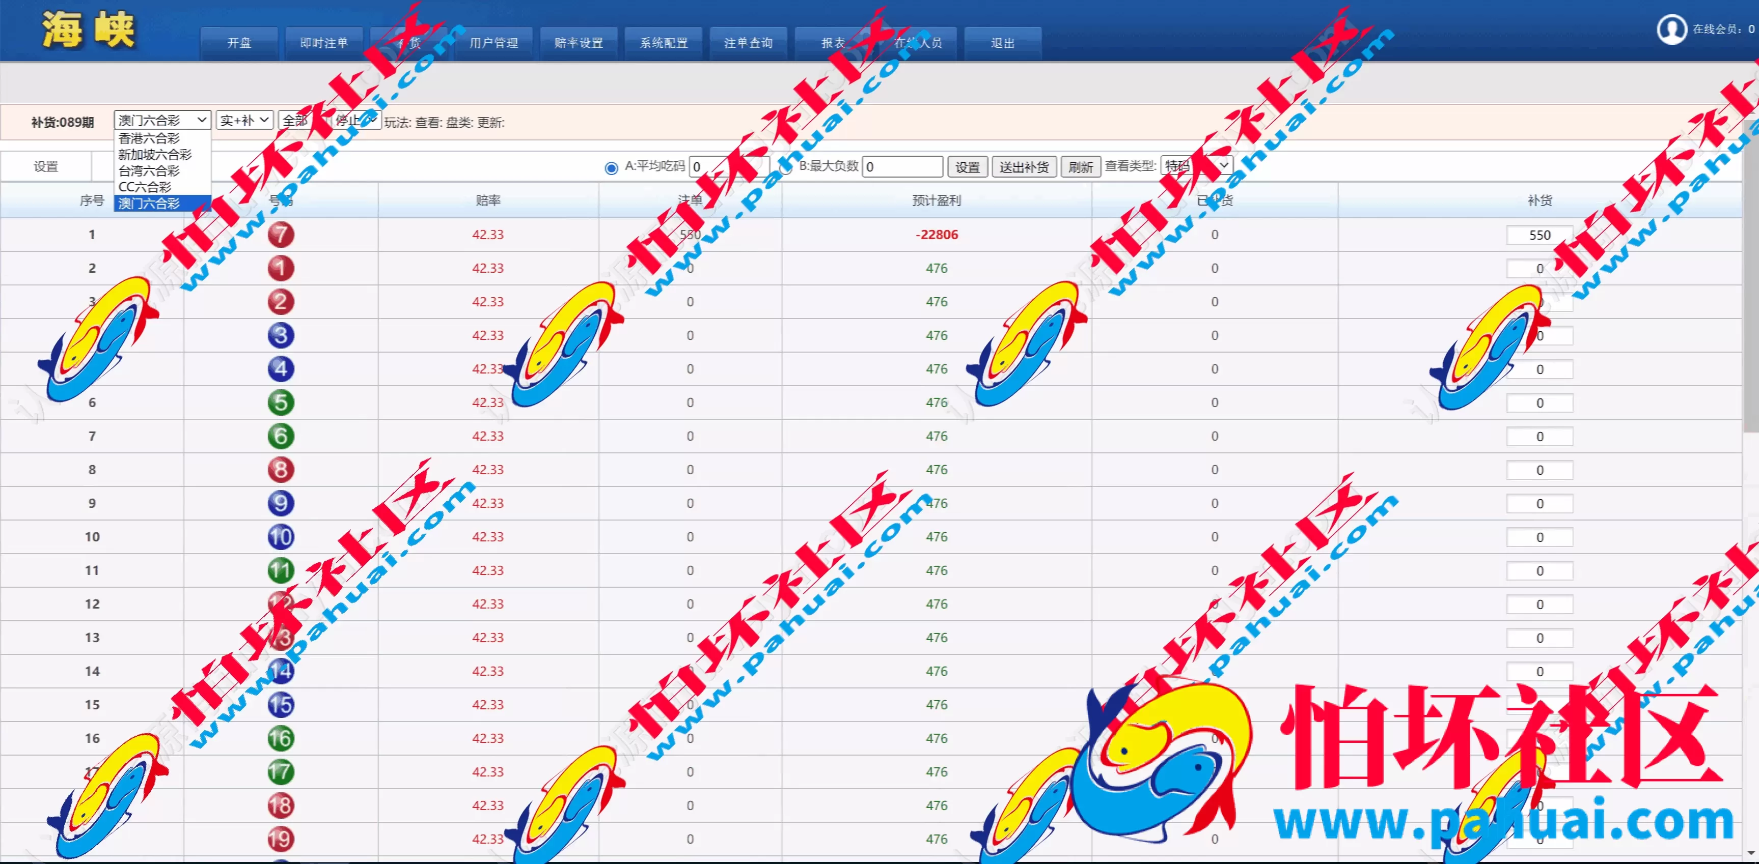Open the 即时注单 menu

pos(324,44)
